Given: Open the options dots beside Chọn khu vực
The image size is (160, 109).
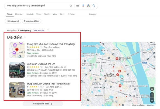Looking at the screenshot, I should [48, 30].
